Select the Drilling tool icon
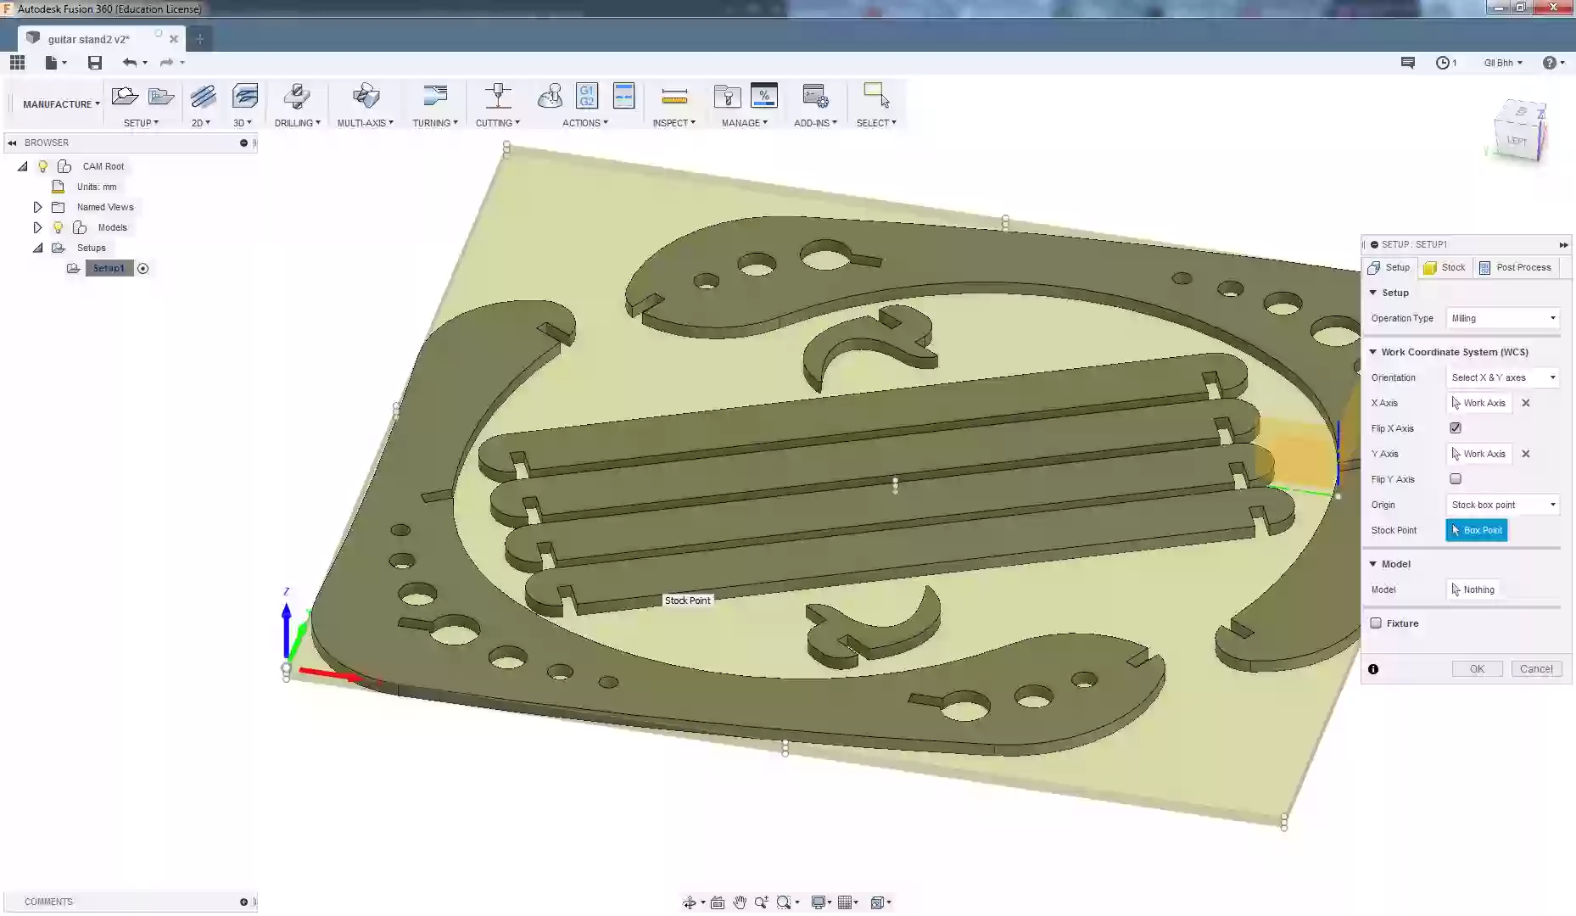 point(297,97)
